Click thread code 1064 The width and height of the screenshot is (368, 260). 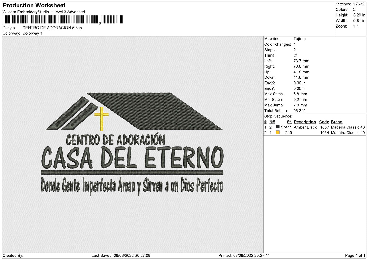click(x=325, y=133)
